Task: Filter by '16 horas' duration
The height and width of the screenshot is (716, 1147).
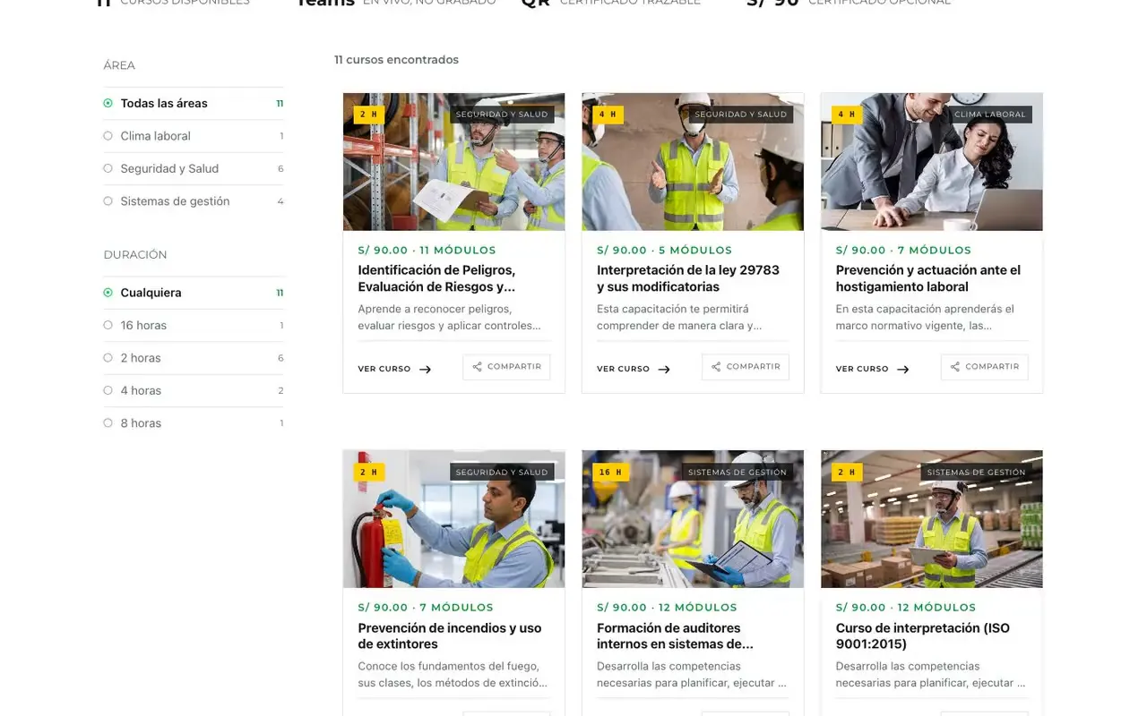Action: click(x=194, y=325)
